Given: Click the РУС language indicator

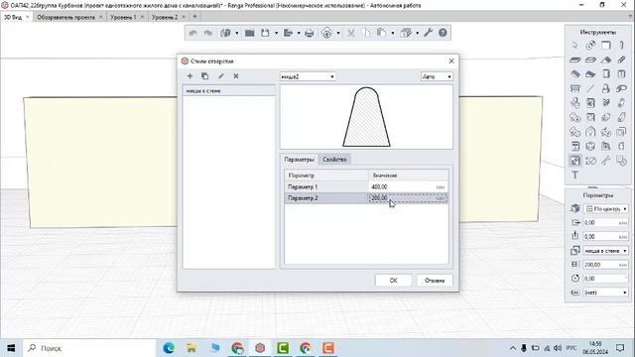Looking at the screenshot, I should [571, 348].
